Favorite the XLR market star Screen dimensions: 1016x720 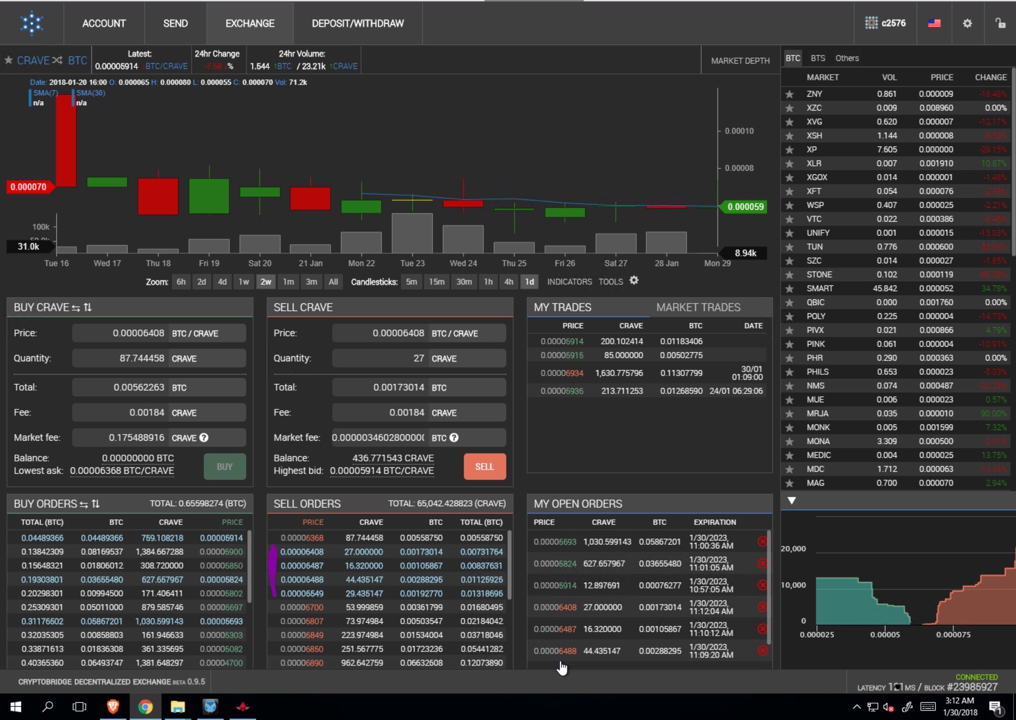pyautogui.click(x=789, y=163)
